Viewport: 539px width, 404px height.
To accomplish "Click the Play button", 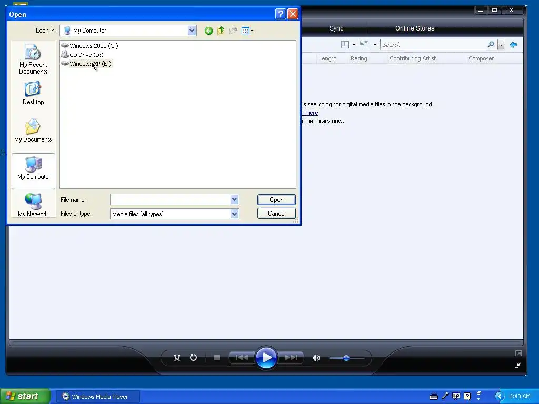I will click(x=266, y=358).
